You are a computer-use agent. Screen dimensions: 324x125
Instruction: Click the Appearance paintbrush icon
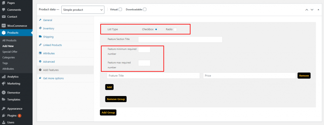pyautogui.click(x=3, y=109)
